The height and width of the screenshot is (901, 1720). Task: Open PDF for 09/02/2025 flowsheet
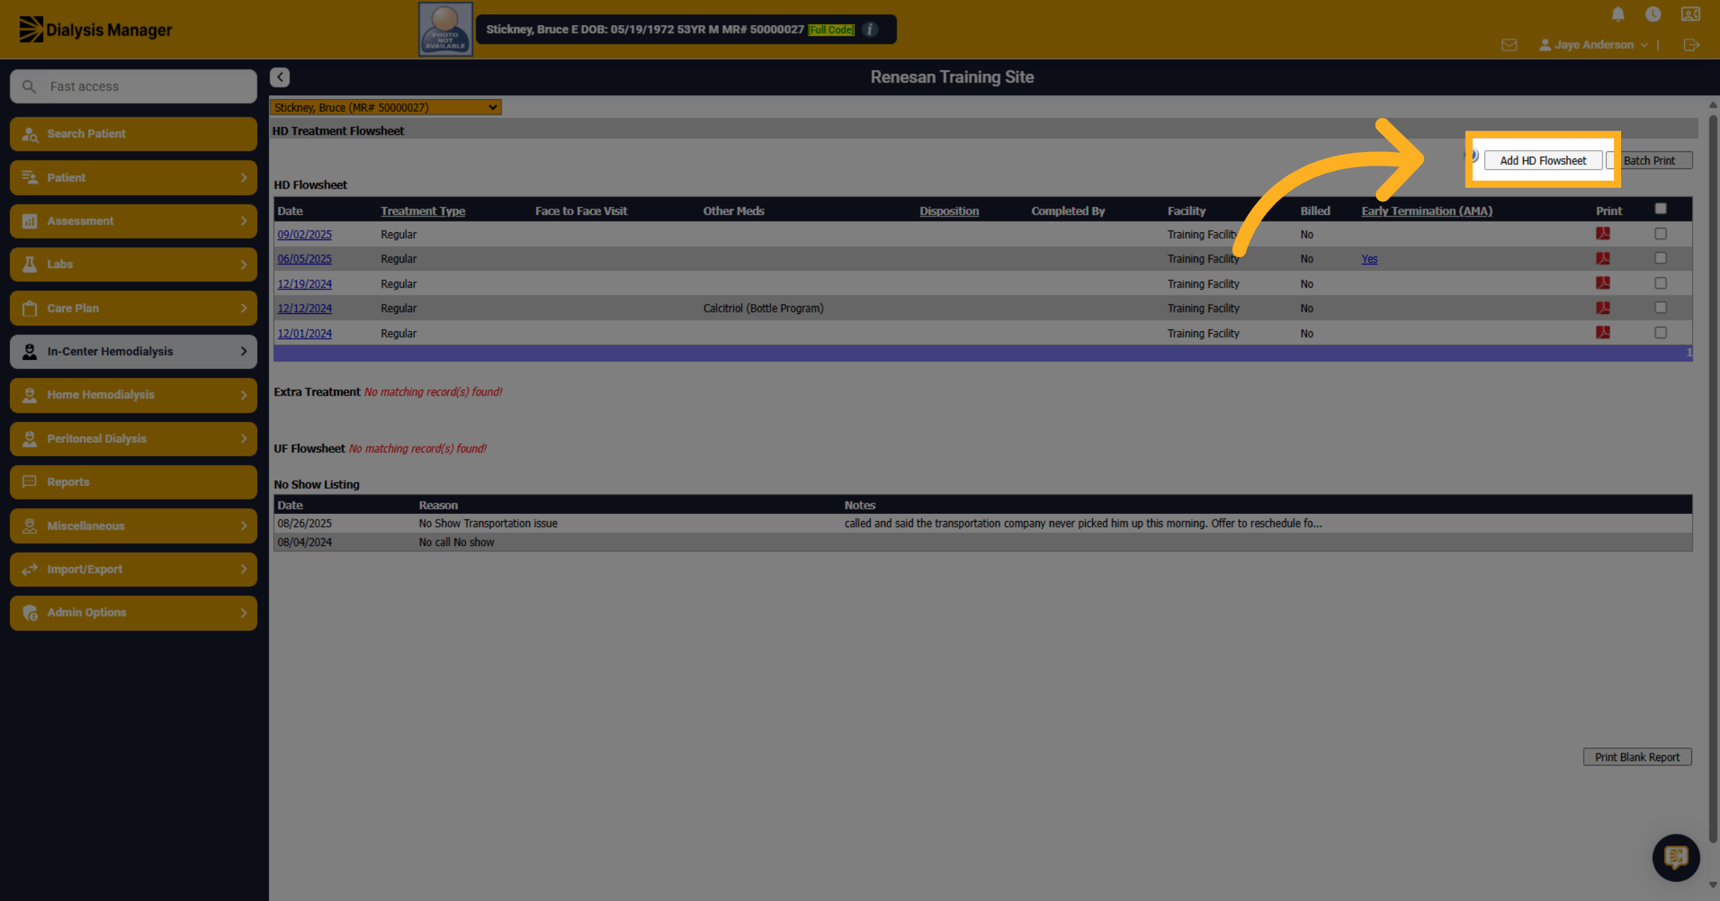pyautogui.click(x=1603, y=234)
